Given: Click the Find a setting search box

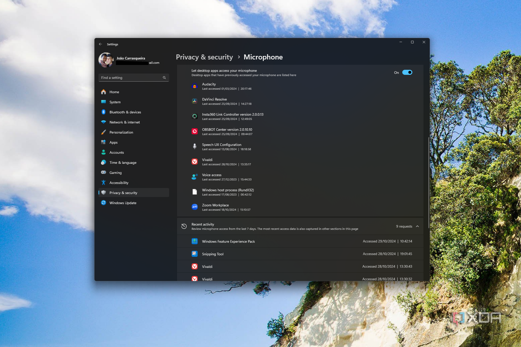Looking at the screenshot, I should coord(134,77).
